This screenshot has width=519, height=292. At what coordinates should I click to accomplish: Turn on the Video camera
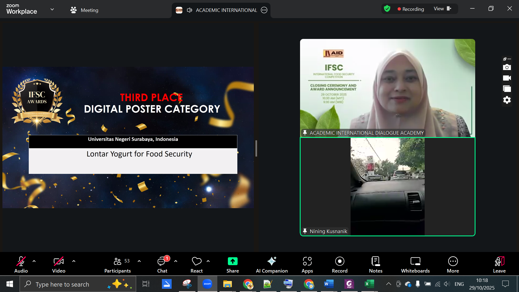pyautogui.click(x=59, y=264)
